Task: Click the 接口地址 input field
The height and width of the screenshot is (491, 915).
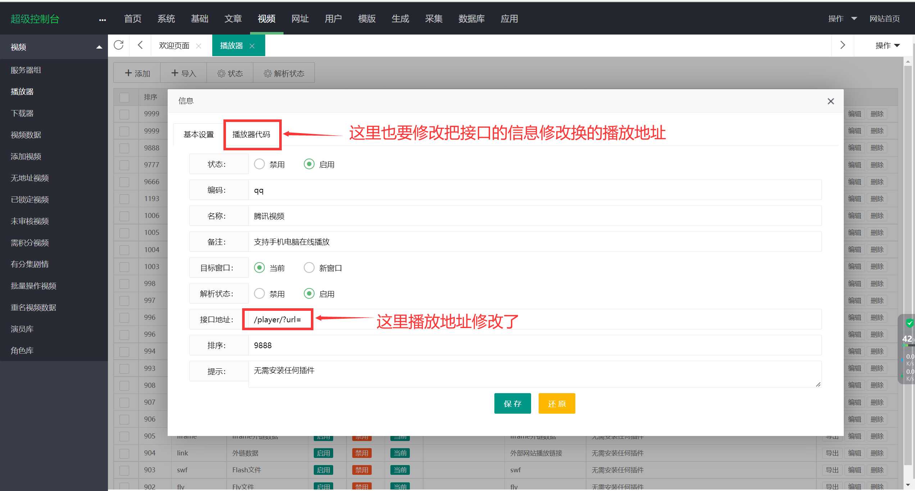Action: [x=535, y=319]
